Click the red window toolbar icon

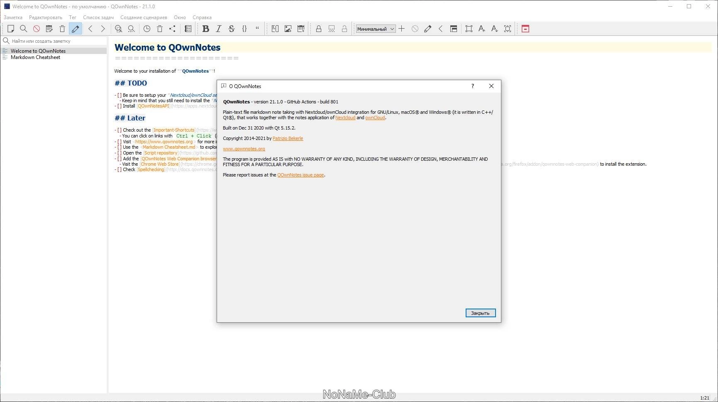[525, 29]
